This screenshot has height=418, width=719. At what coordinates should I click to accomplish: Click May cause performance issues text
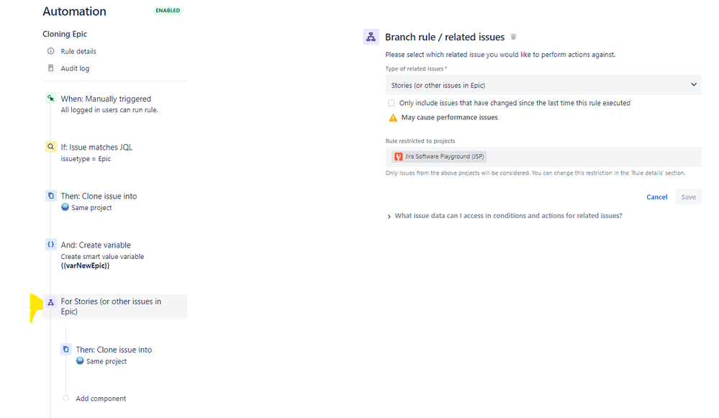click(x=449, y=117)
